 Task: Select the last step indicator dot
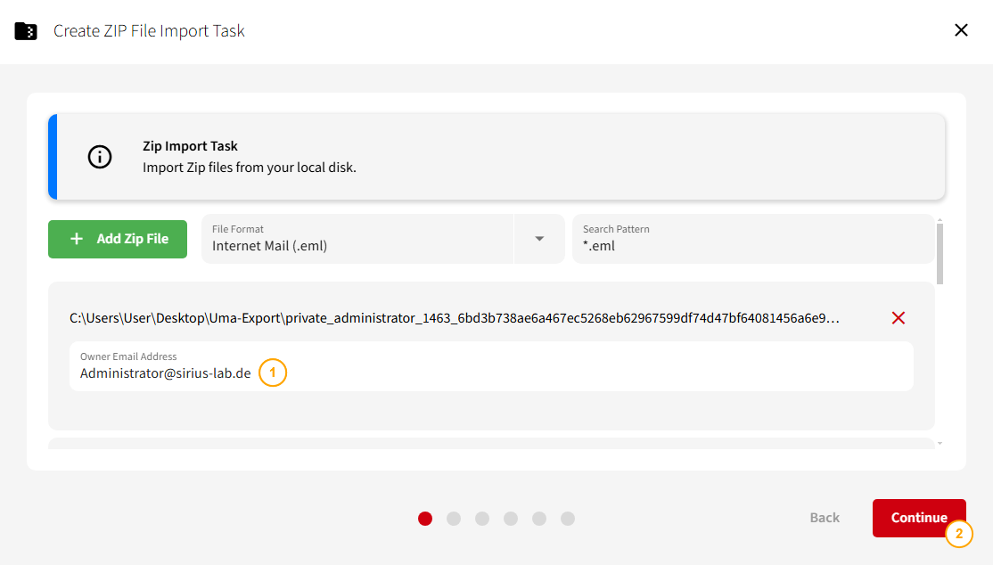coord(568,519)
